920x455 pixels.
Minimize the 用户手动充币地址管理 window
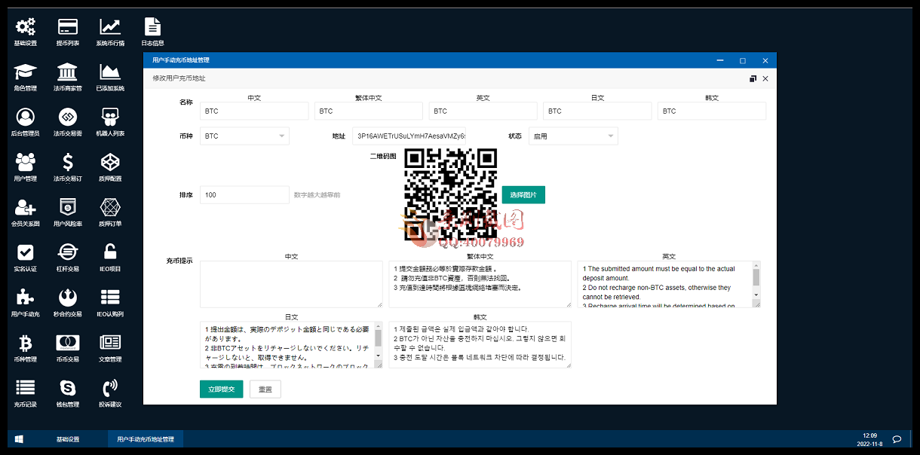(x=720, y=60)
